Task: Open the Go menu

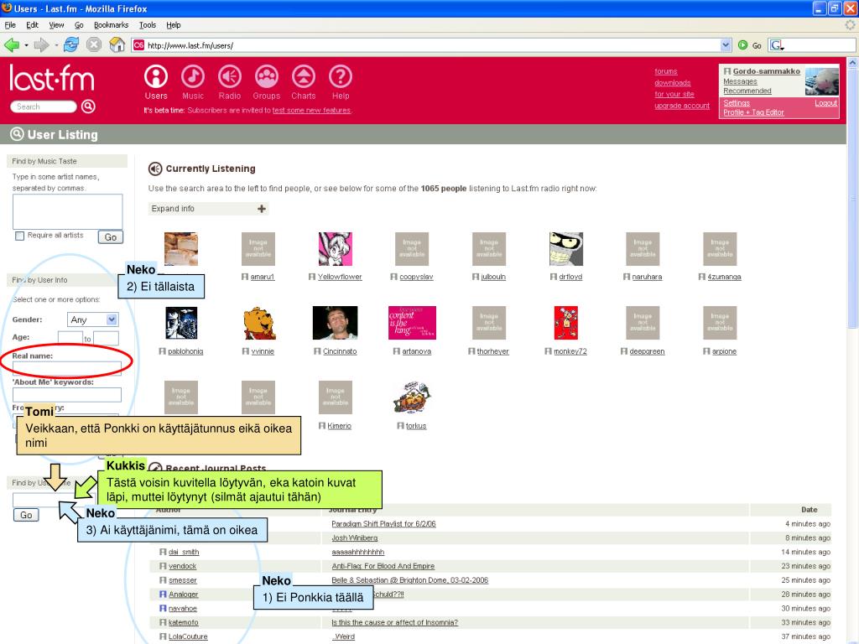Action: point(79,25)
